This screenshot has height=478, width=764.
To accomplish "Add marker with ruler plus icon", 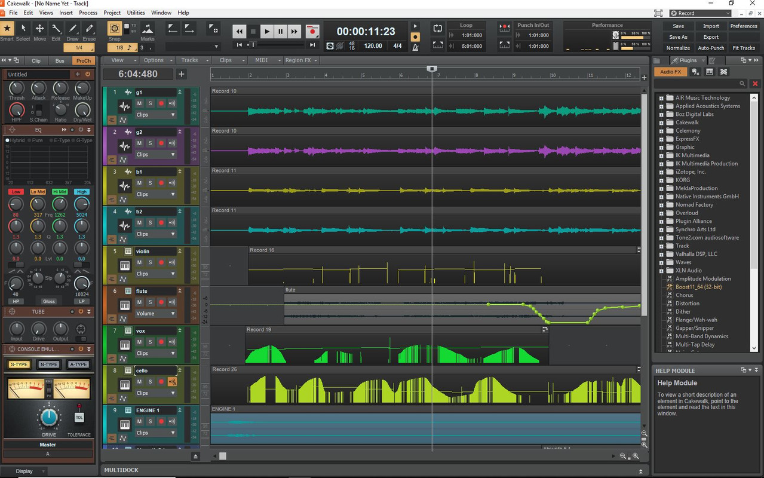I will point(644,78).
